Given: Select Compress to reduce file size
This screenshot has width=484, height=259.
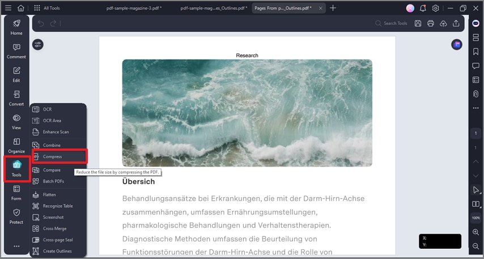Looking at the screenshot, I should point(60,156).
